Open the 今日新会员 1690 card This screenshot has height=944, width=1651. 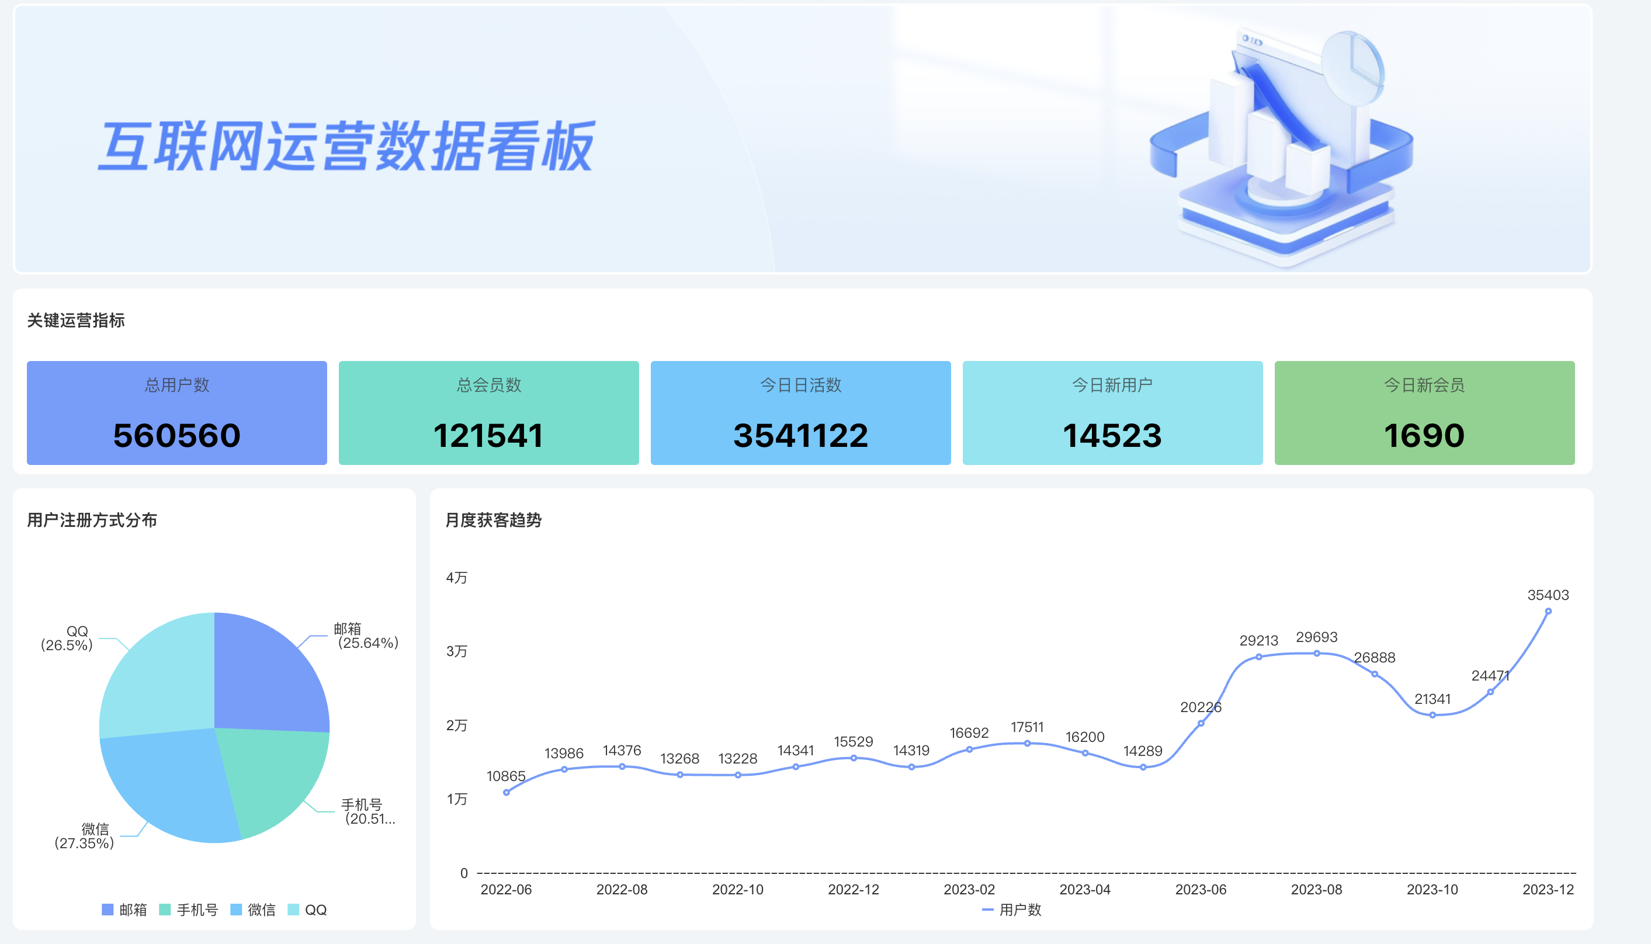pos(1424,413)
